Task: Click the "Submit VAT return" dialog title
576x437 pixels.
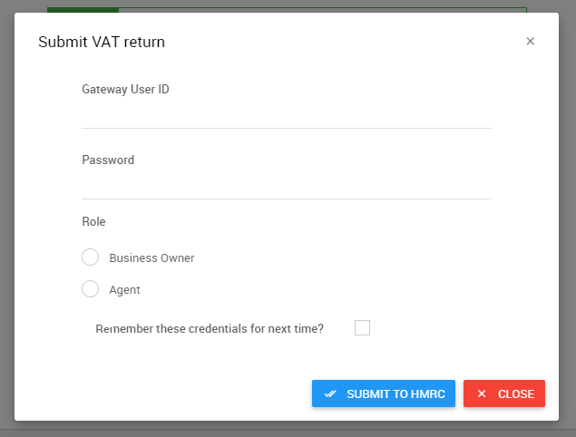Action: pyautogui.click(x=102, y=42)
